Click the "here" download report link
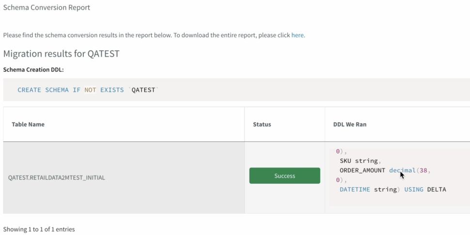 click(x=298, y=35)
